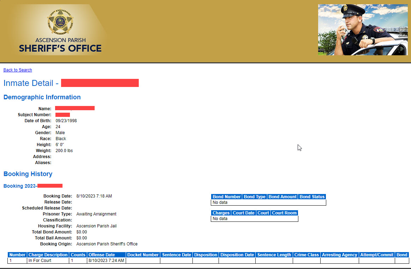
Task: Click the police officer photo in header
Action: click(363, 30)
